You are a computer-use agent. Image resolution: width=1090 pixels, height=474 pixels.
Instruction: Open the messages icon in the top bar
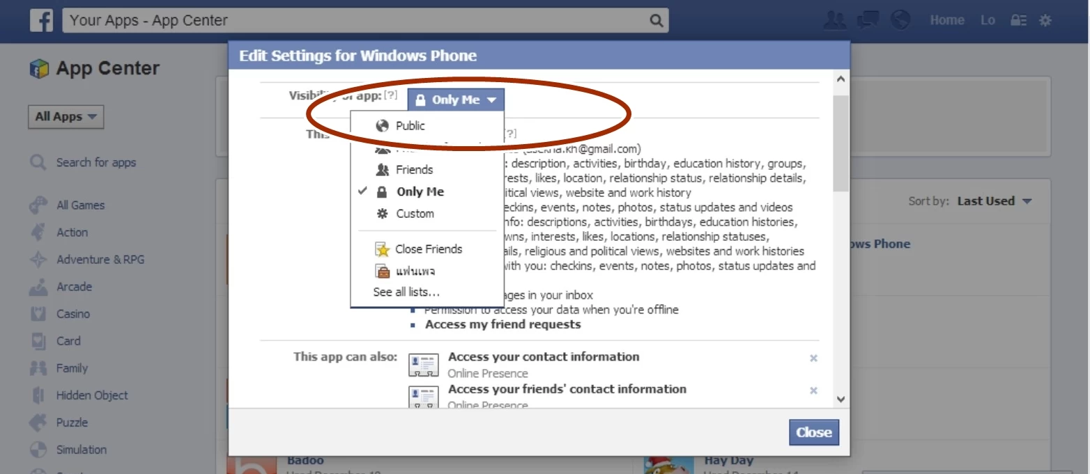pyautogui.click(x=868, y=20)
